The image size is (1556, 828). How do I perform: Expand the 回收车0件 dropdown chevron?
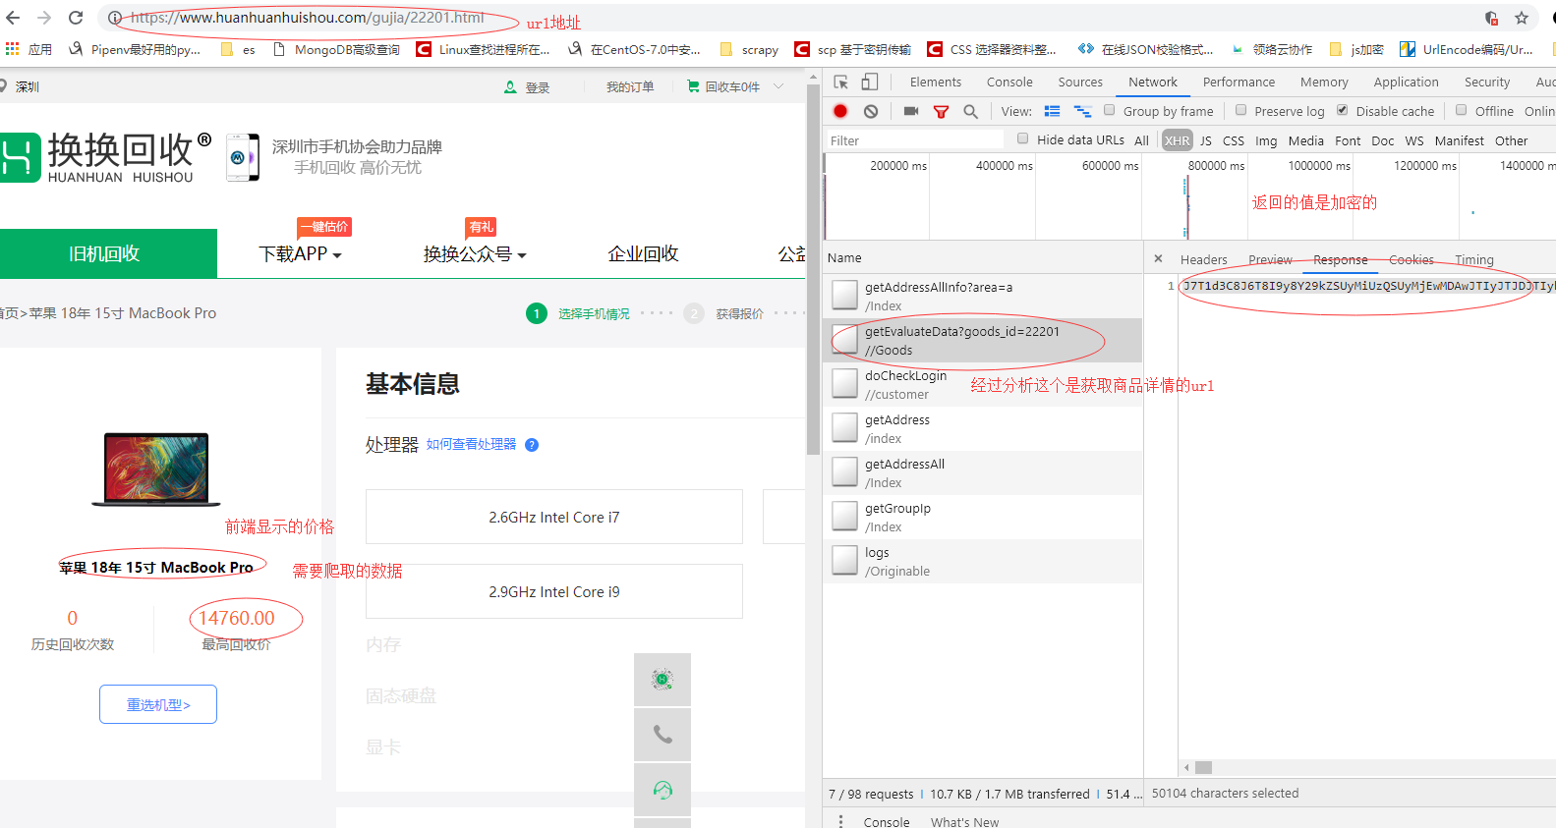pos(779,86)
